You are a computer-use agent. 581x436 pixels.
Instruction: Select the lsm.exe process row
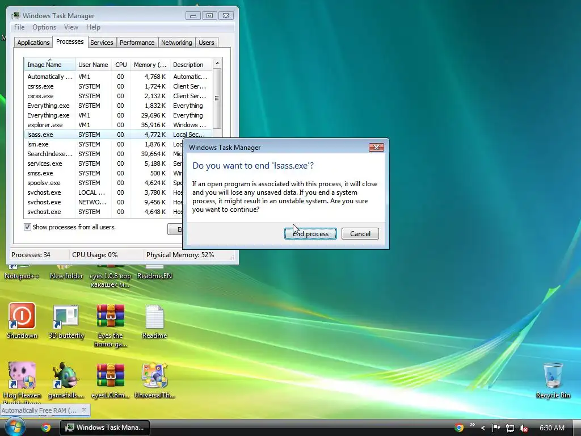104,144
